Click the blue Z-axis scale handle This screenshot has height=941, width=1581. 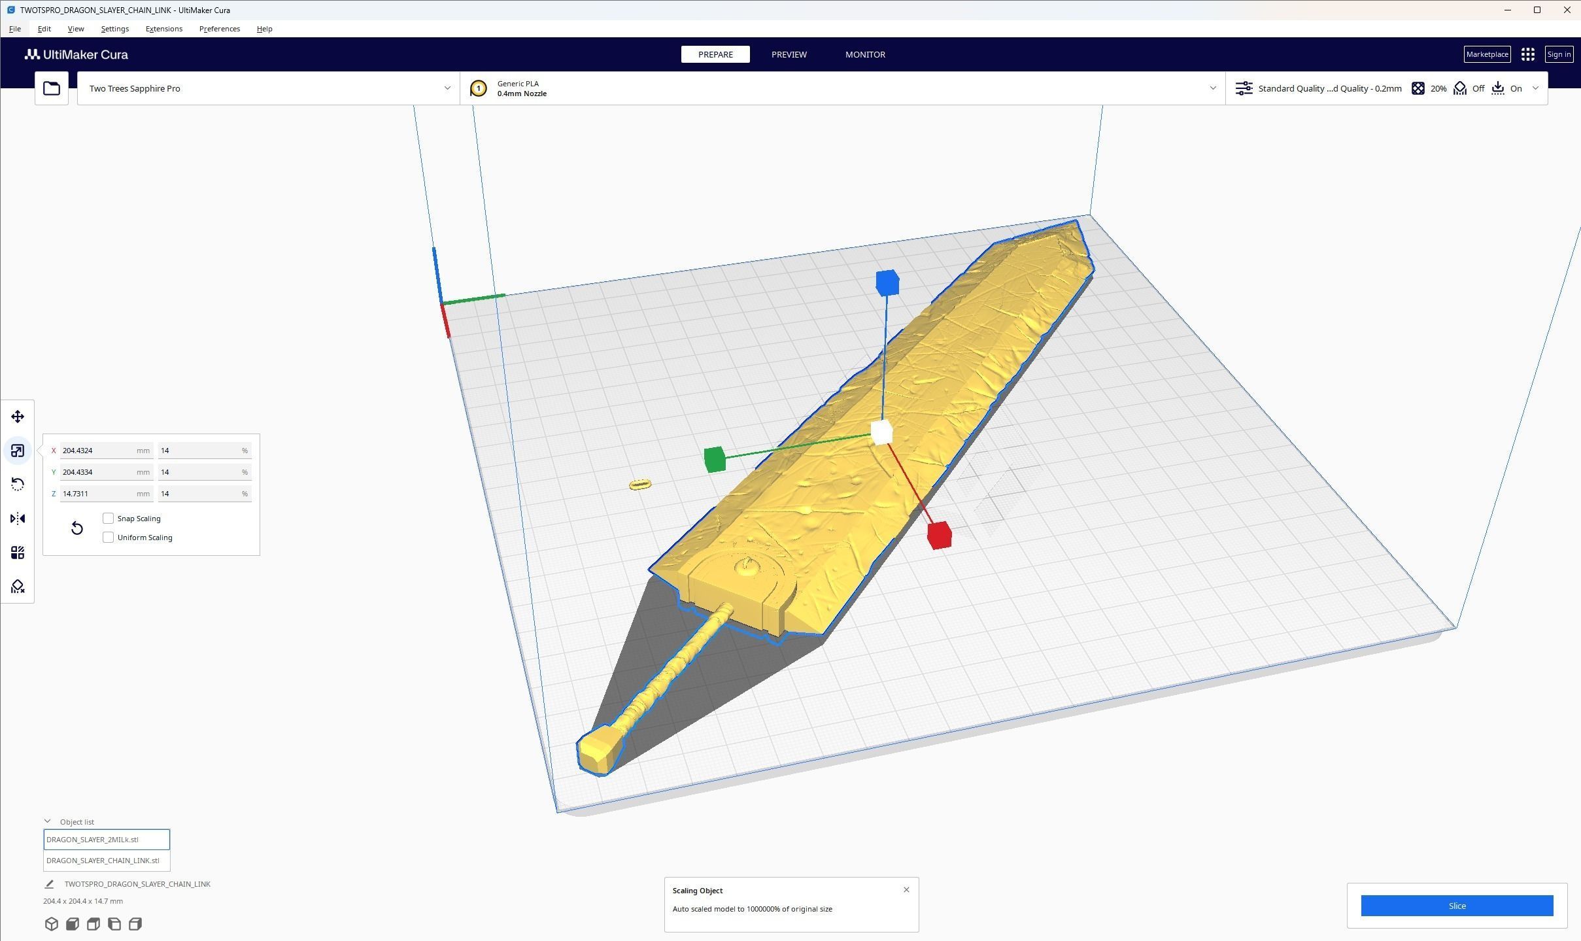pos(887,283)
